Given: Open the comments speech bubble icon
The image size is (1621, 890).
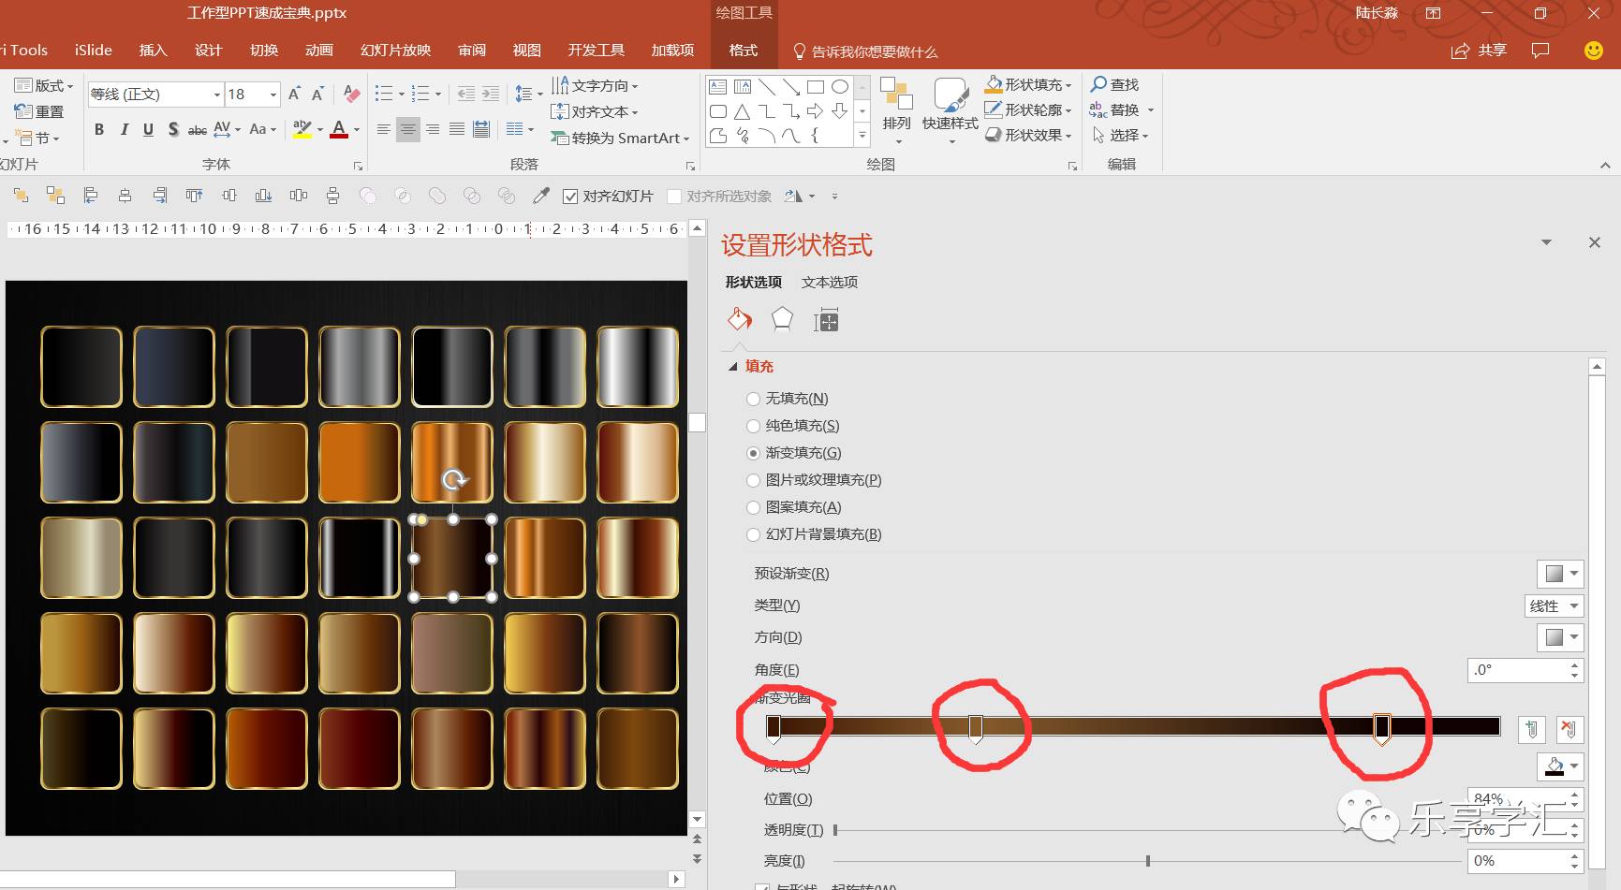Looking at the screenshot, I should [1540, 51].
